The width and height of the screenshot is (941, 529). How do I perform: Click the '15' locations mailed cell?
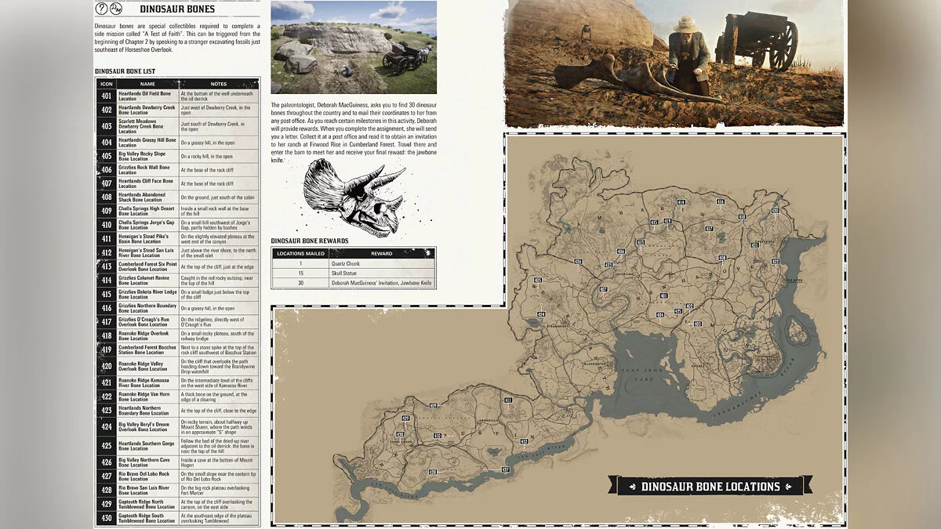coord(300,273)
